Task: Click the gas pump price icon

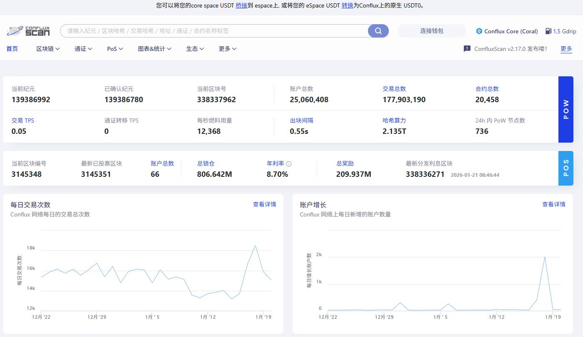Action: click(x=548, y=31)
